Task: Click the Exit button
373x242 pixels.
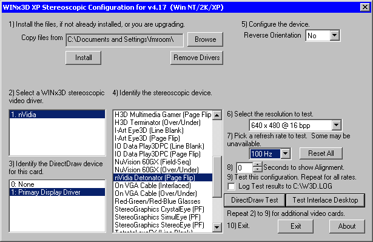Action: (x=296, y=226)
